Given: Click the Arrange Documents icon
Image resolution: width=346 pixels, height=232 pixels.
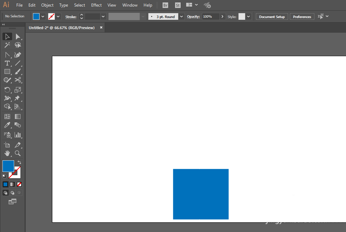Looking at the screenshot, I should pos(189,5).
